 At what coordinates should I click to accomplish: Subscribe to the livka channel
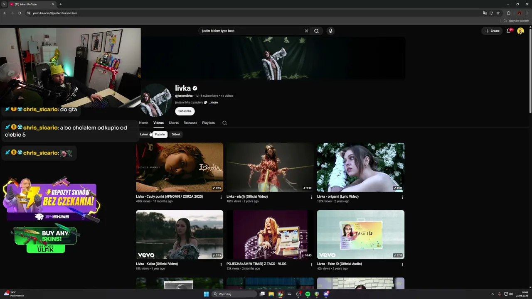click(185, 111)
